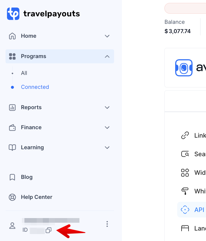Image resolution: width=206 pixels, height=241 pixels.
Task: Open the account three-dot options menu
Action: click(x=107, y=224)
